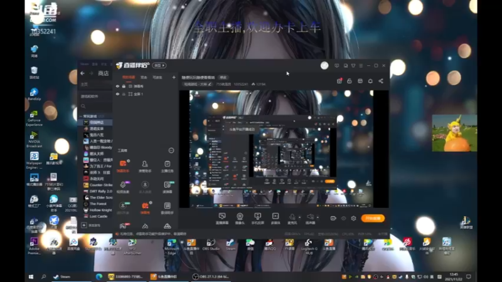Click the message icon in title bar
This screenshot has width=502, height=282.
pyautogui.click(x=336, y=66)
